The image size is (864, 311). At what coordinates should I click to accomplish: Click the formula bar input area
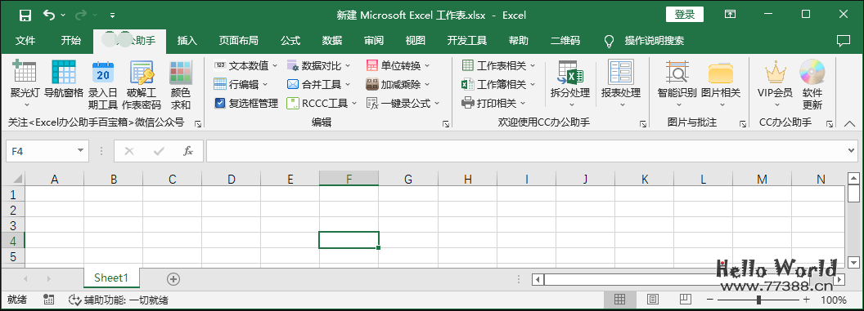[527, 150]
